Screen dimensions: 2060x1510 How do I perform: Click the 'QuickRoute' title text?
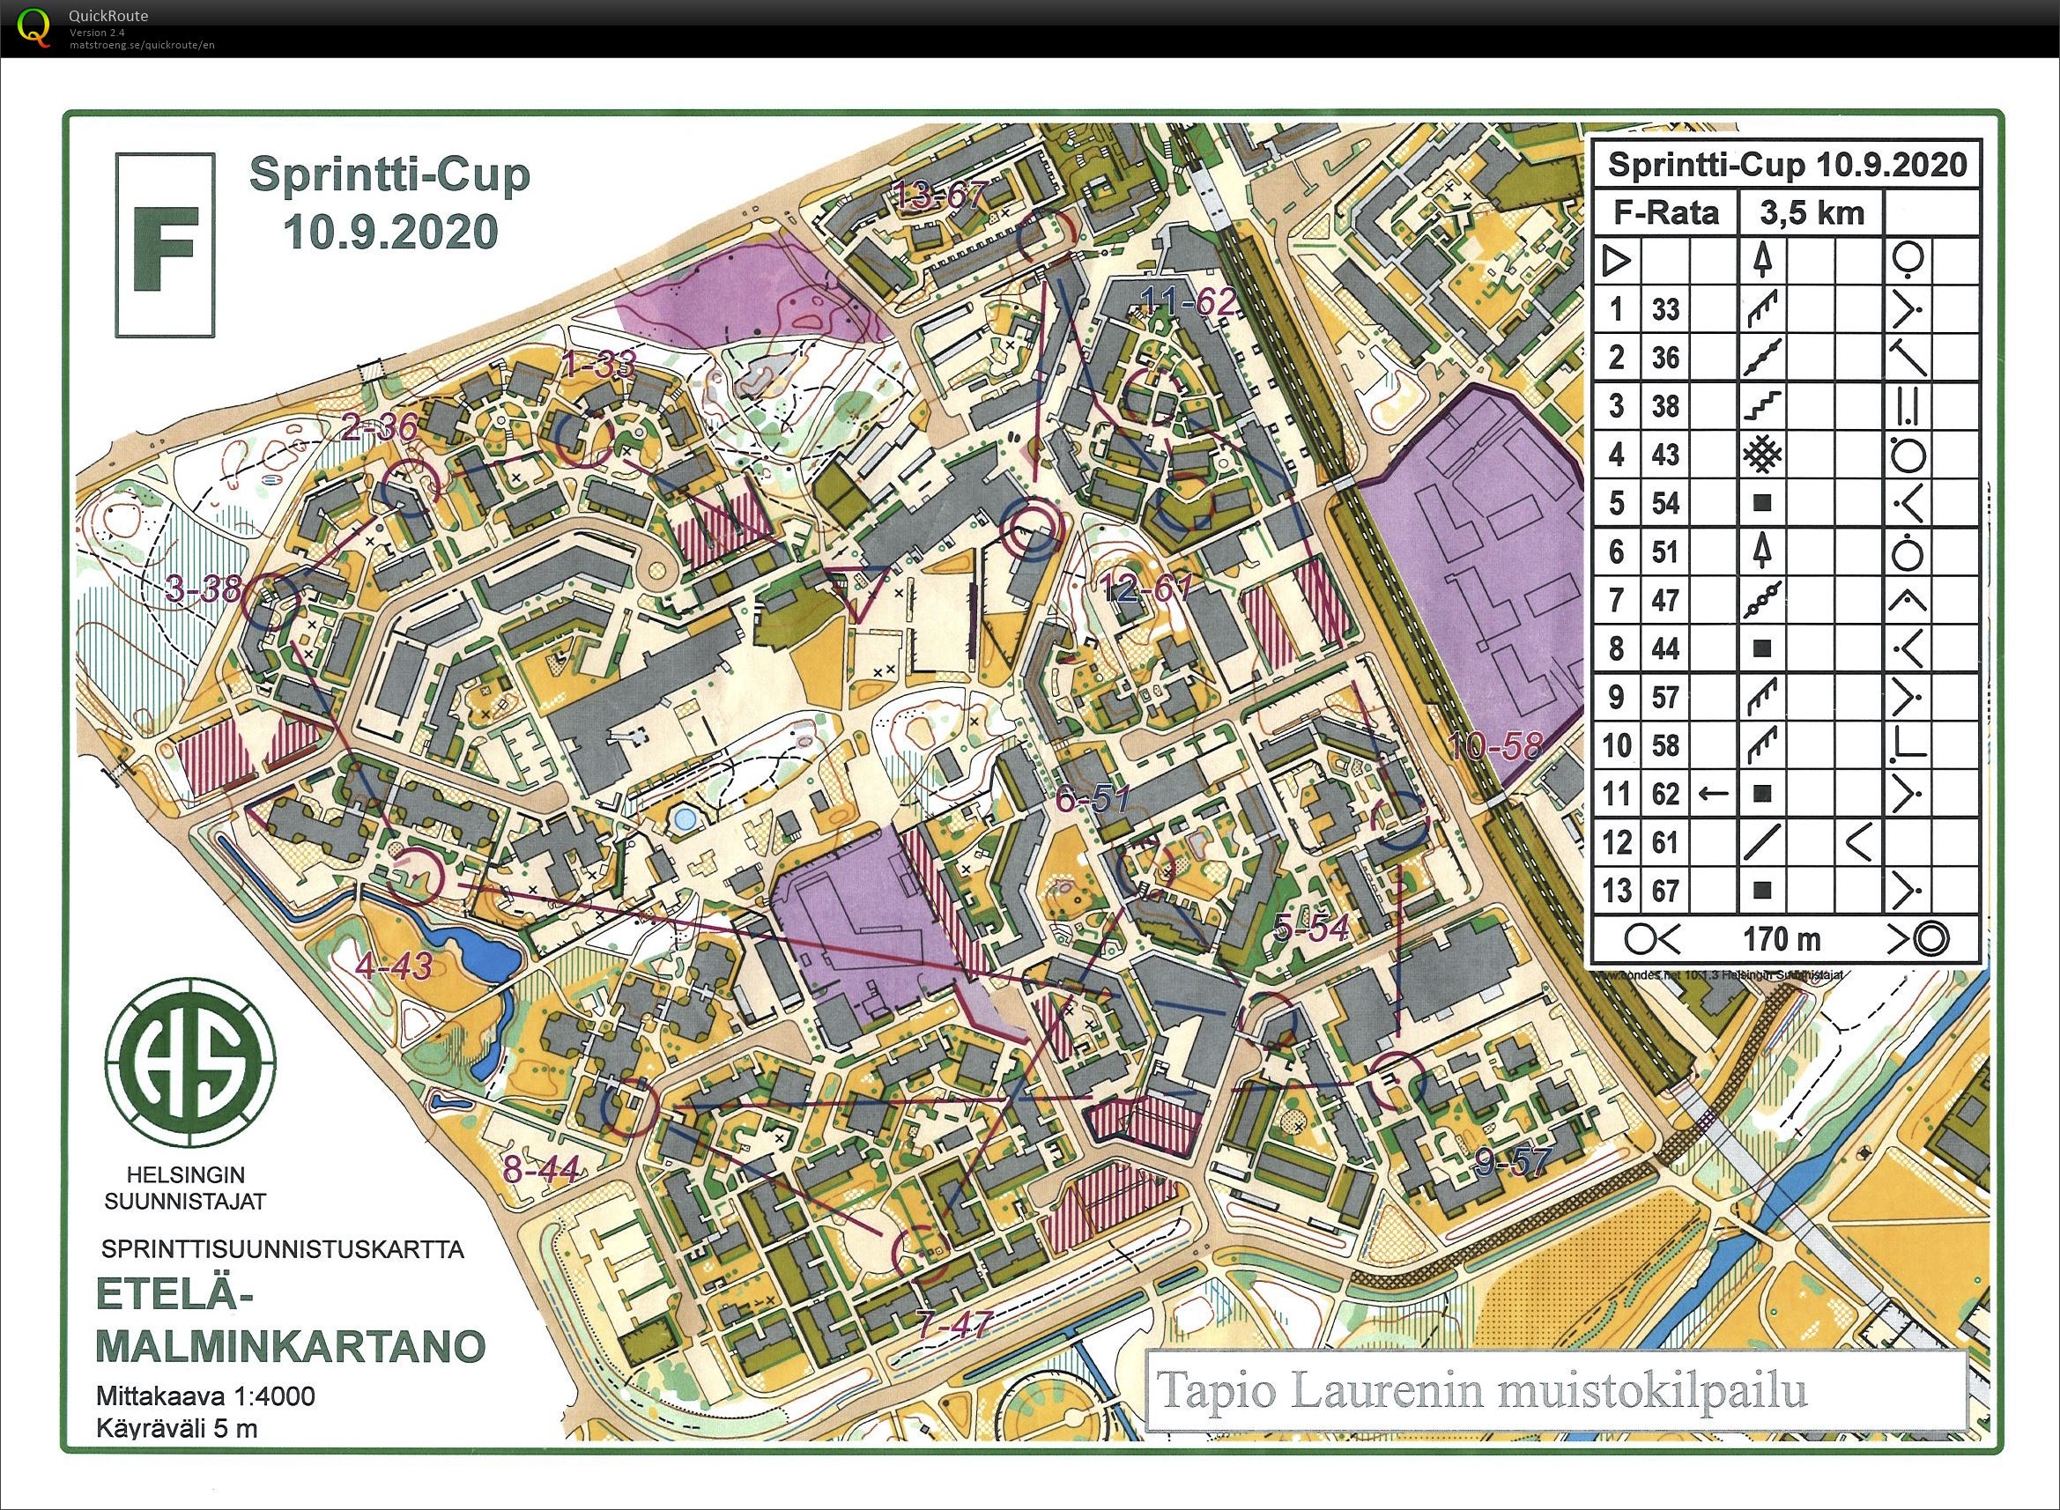point(108,16)
